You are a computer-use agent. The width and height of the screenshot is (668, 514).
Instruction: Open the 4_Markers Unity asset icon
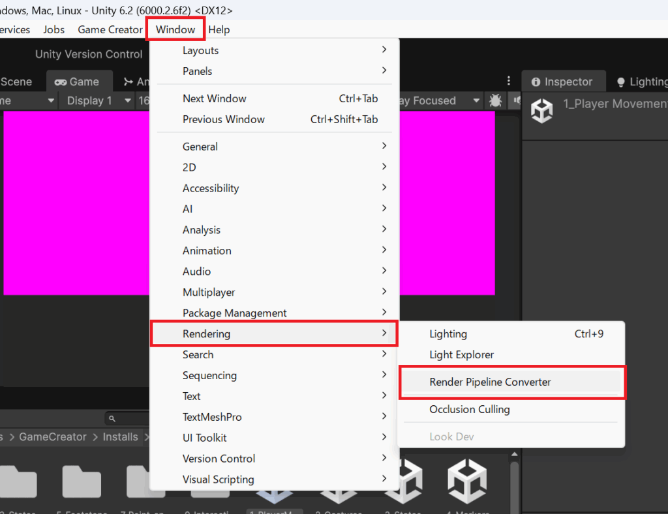(x=467, y=482)
